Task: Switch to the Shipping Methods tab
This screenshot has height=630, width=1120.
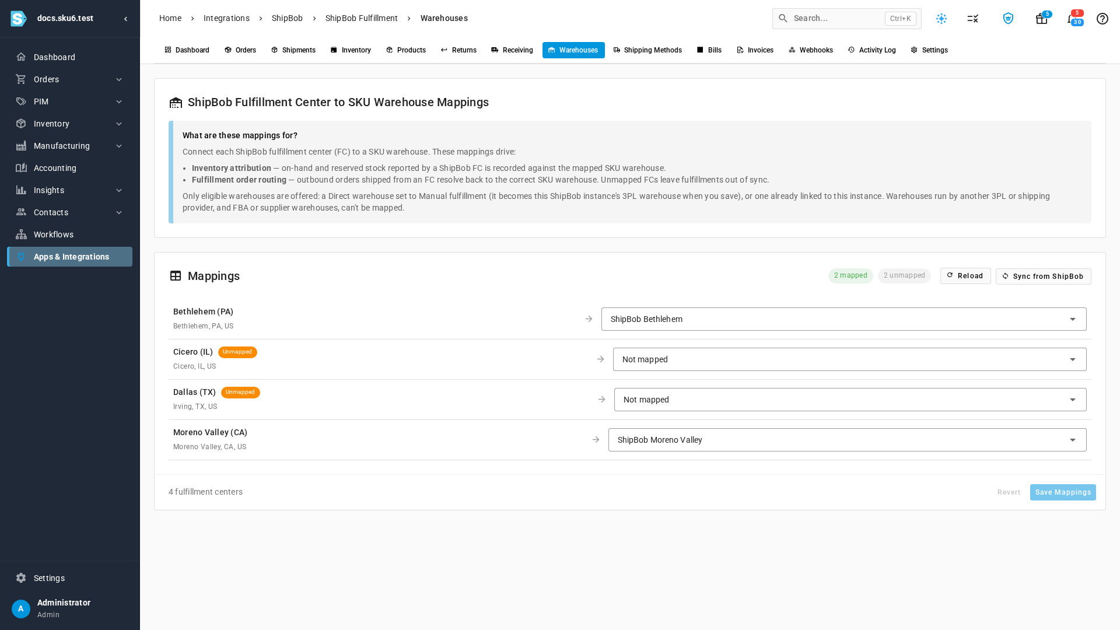Action: [647, 50]
